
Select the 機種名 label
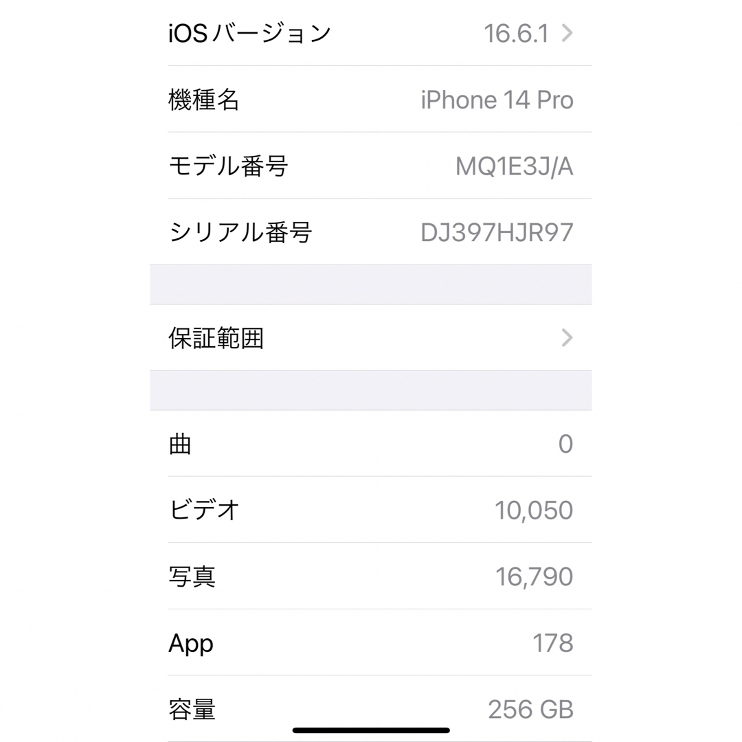204,100
